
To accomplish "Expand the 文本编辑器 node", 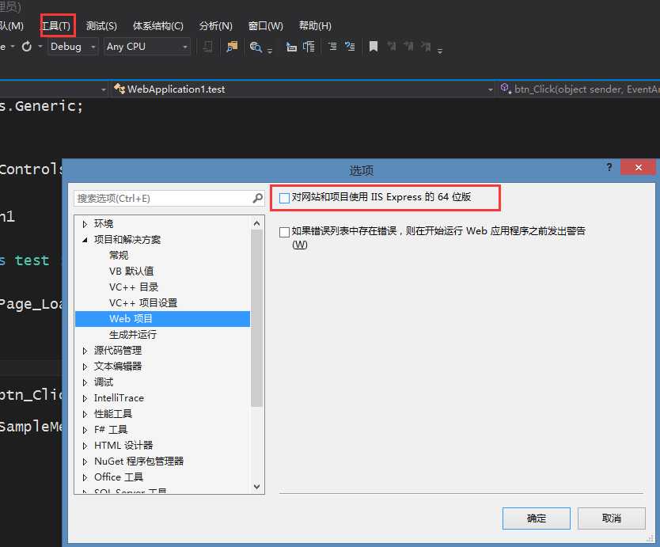I will click(85, 367).
